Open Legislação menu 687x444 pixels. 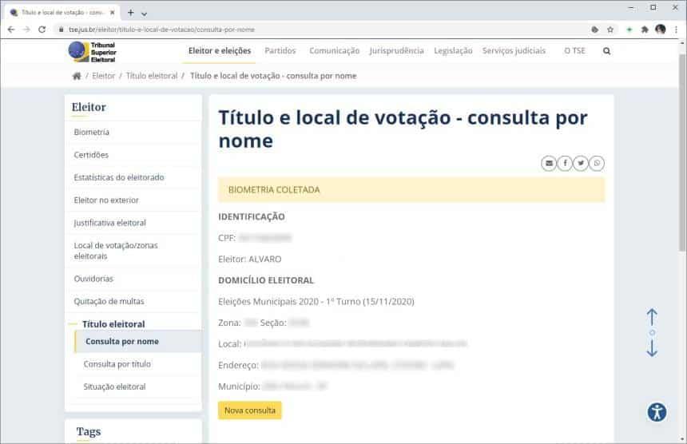(453, 51)
